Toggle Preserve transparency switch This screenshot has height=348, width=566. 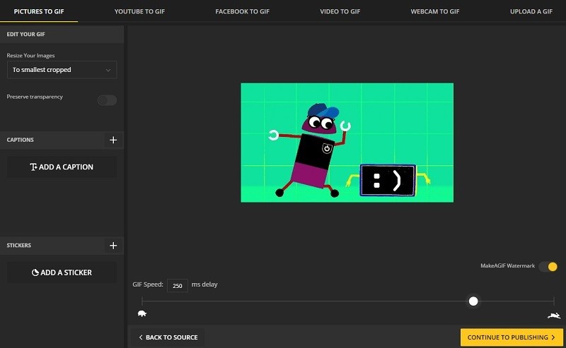[108, 100]
